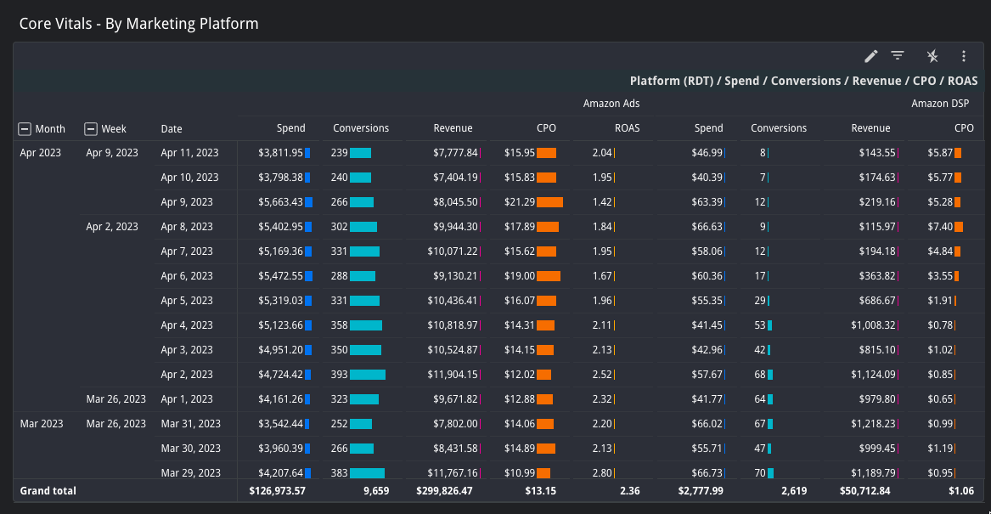Viewport: 991px width, 514px height.
Task: Click the Amazon DSP platform group header
Action: 940,104
